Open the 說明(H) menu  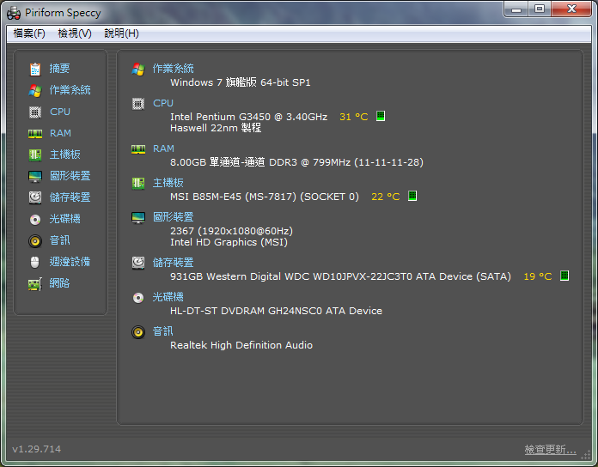[122, 33]
